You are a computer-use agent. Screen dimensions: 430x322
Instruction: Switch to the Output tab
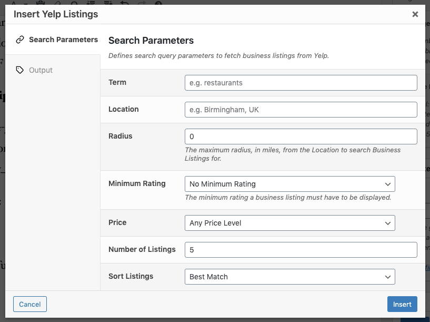click(x=53, y=70)
